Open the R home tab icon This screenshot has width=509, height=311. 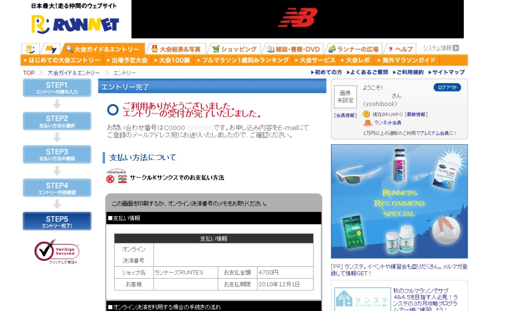point(30,49)
